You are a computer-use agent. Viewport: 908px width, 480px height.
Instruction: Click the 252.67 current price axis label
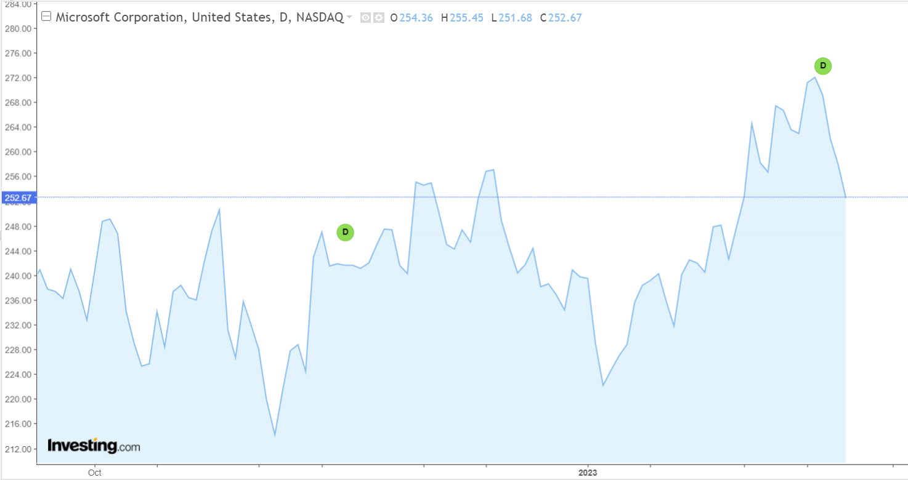(x=19, y=198)
